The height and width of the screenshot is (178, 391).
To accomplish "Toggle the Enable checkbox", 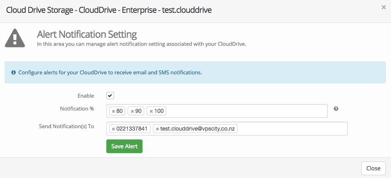I will (110, 96).
